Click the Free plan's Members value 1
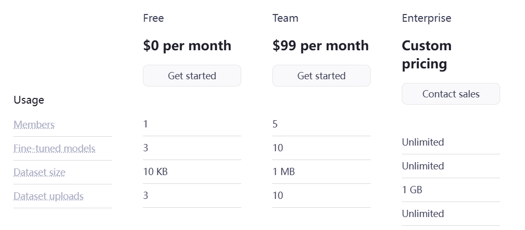Viewport: 525px width, 230px height. point(145,124)
